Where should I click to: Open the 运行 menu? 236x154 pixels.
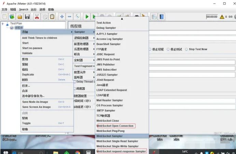click(x=33, y=10)
